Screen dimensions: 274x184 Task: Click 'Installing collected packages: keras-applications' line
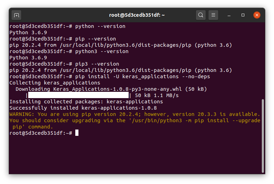tap(86, 102)
